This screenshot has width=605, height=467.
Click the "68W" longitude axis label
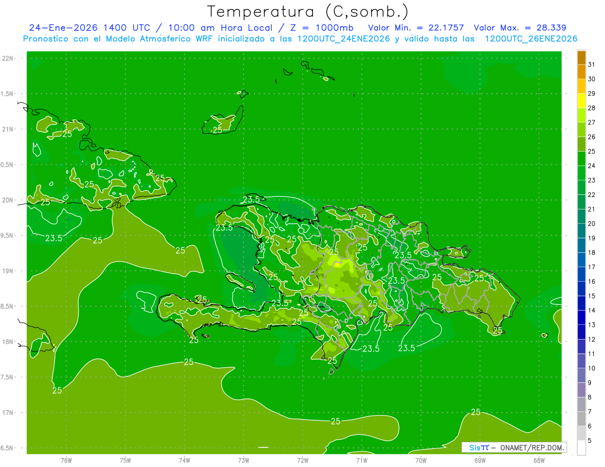pyautogui.click(x=539, y=460)
